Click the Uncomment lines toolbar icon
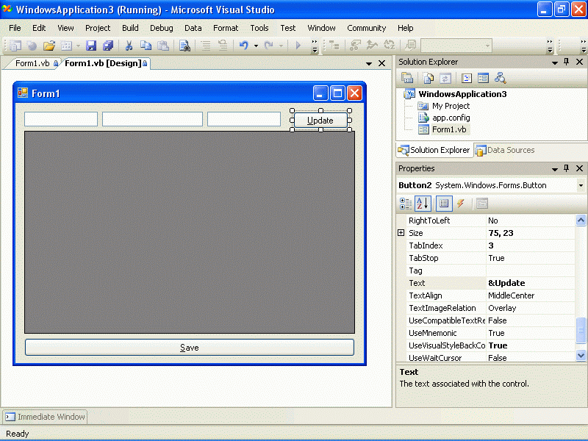 [223, 46]
